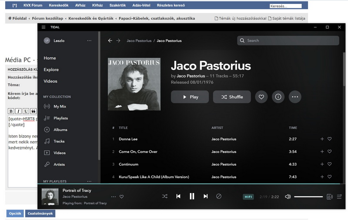Favorite Come On, Come Over track

(x=330, y=151)
